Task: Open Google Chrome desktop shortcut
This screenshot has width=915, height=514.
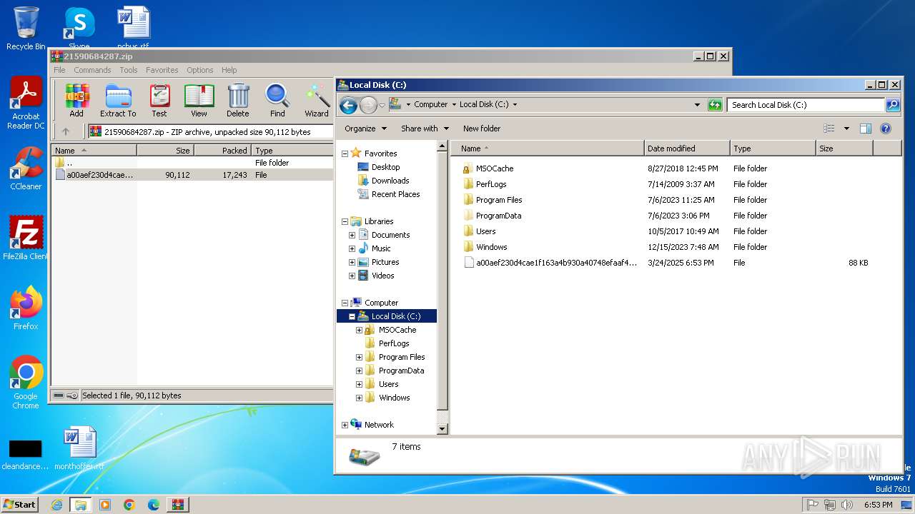Action: (x=26, y=383)
